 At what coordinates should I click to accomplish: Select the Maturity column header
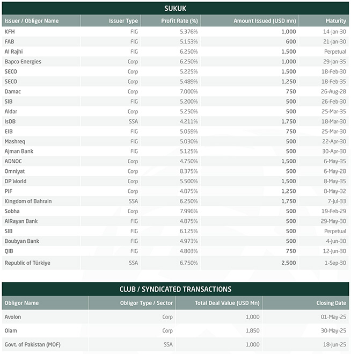[324, 21]
